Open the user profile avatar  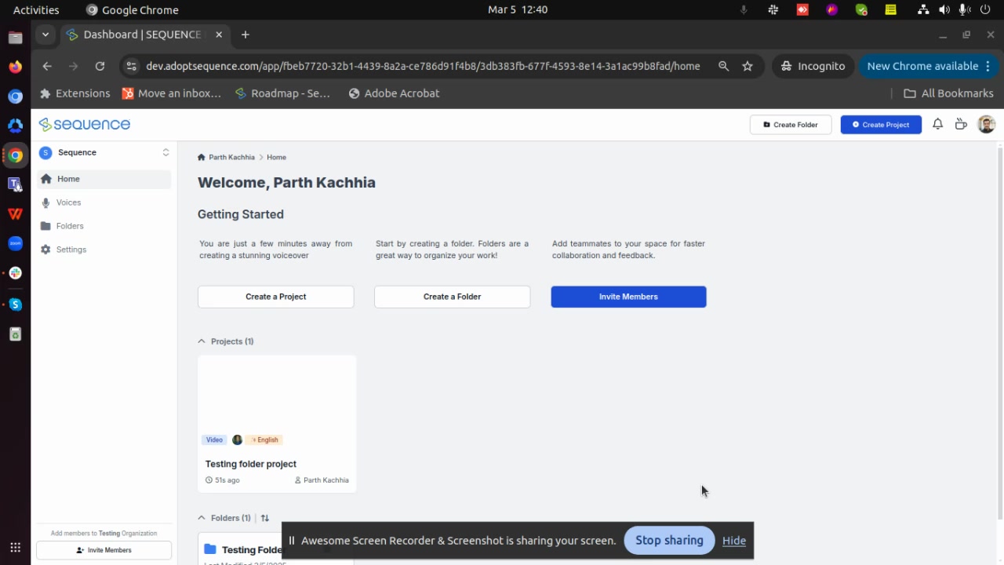(986, 124)
